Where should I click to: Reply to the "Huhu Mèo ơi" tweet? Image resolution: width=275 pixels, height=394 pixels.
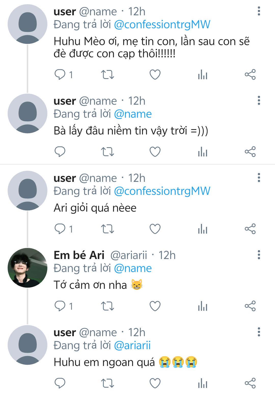click(x=60, y=75)
